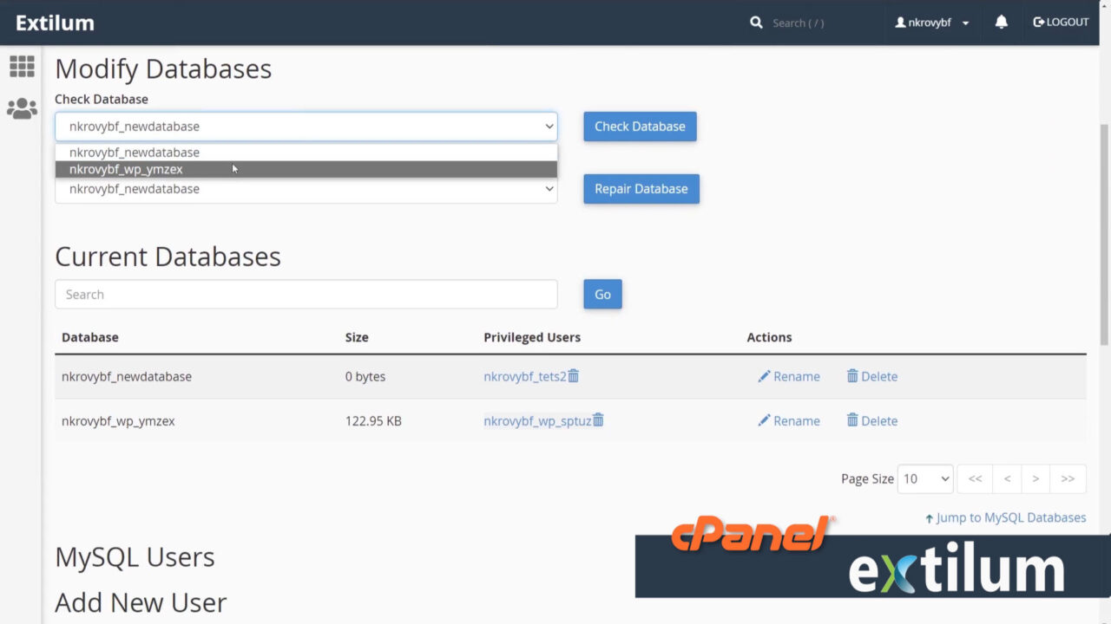Screen dimensions: 1111x624
Task: Click the Extilum logo in the header
Action: 56,23
